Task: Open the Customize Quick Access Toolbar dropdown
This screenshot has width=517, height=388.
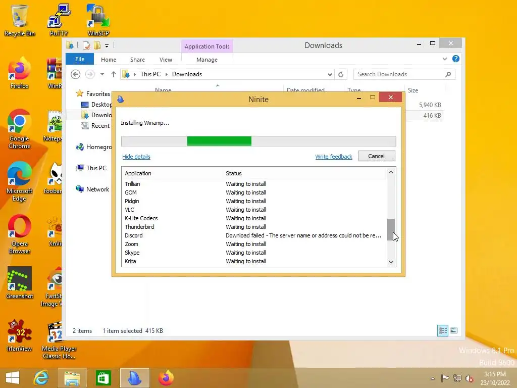Action: point(107,46)
